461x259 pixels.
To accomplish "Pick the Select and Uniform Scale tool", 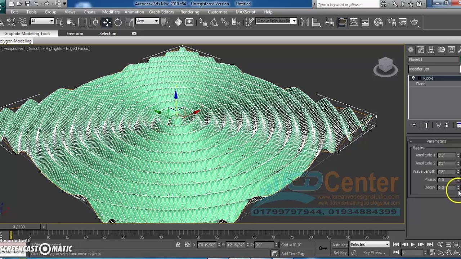I will [x=129, y=22].
